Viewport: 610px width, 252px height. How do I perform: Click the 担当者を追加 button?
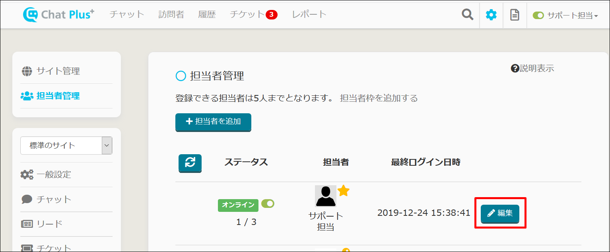(213, 122)
